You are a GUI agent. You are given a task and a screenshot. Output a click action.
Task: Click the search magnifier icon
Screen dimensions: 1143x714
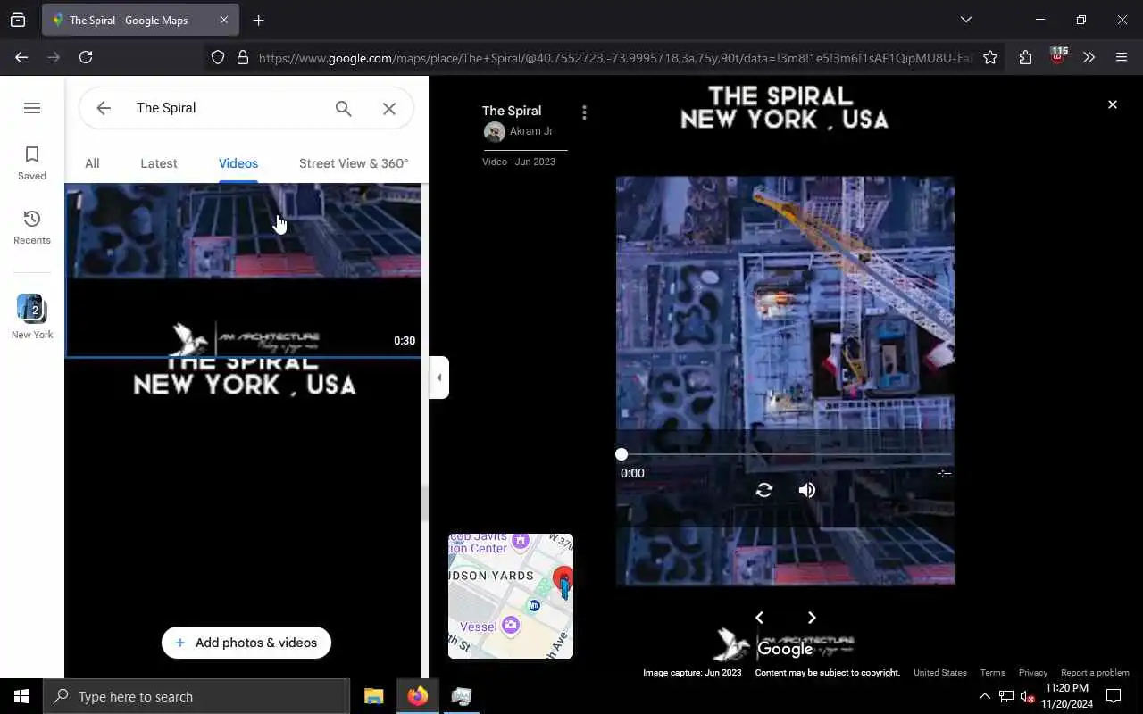coord(344,108)
